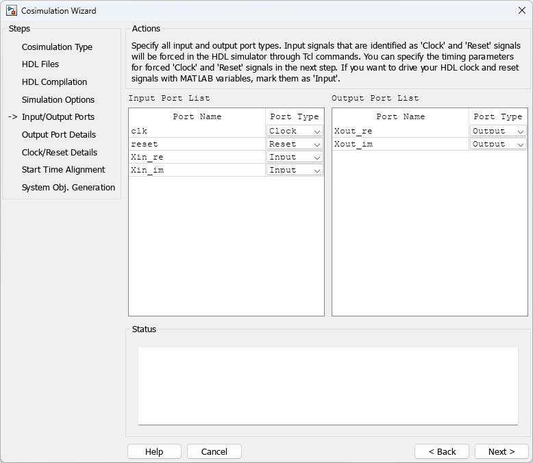Select Output Port Details step
533x463 pixels.
tap(59, 135)
